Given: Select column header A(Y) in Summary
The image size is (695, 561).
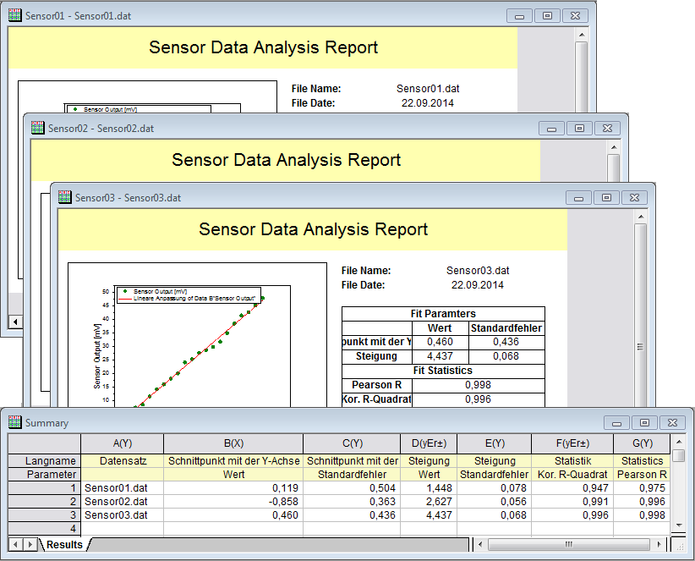Looking at the screenshot, I should 123,443.
